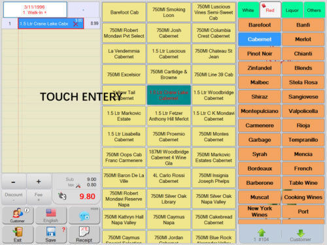The width and height of the screenshot is (327, 245).
Task: Add 1.5 Ltr Woodbridge Cabernet
Action: coord(214,95)
